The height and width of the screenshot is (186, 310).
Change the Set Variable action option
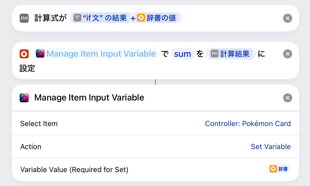pyautogui.click(x=271, y=146)
